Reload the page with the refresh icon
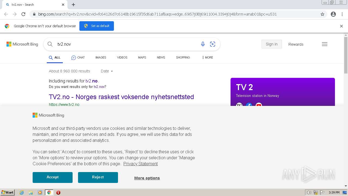The image size is (348, 196). coord(23,14)
